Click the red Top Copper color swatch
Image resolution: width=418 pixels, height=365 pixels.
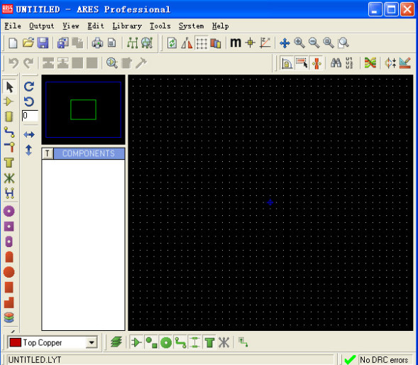coord(15,342)
